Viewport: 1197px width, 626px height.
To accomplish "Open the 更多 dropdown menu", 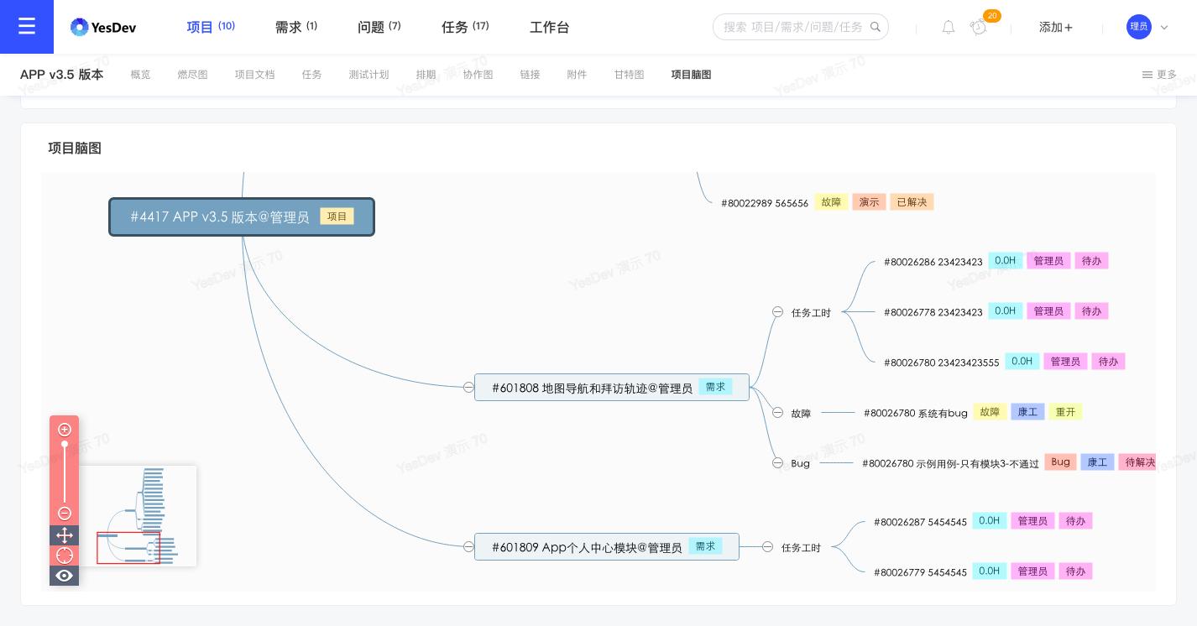I will [1158, 75].
